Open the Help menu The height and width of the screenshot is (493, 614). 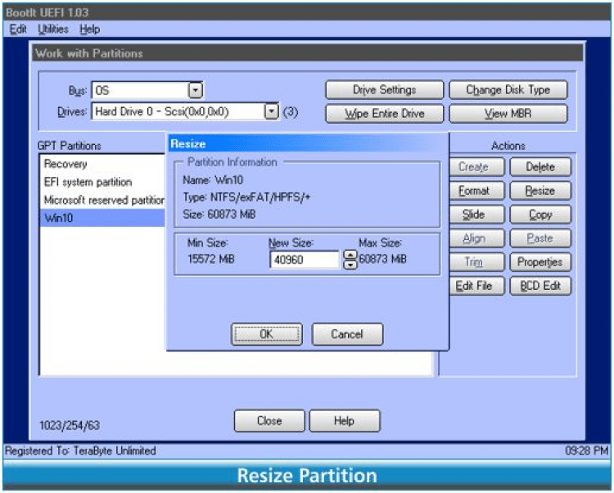coord(89,29)
